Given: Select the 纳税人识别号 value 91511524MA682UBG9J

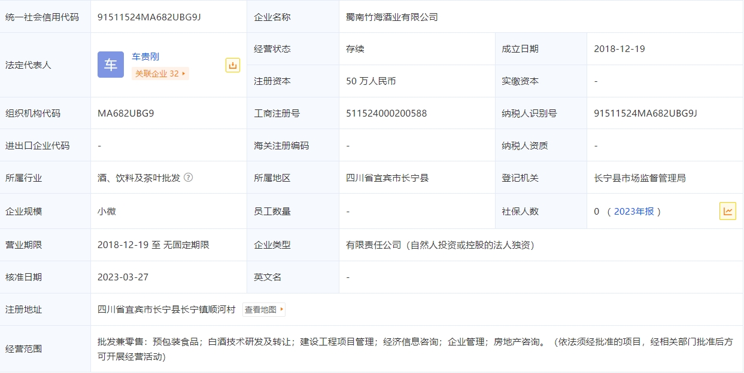Looking at the screenshot, I should tap(645, 114).
